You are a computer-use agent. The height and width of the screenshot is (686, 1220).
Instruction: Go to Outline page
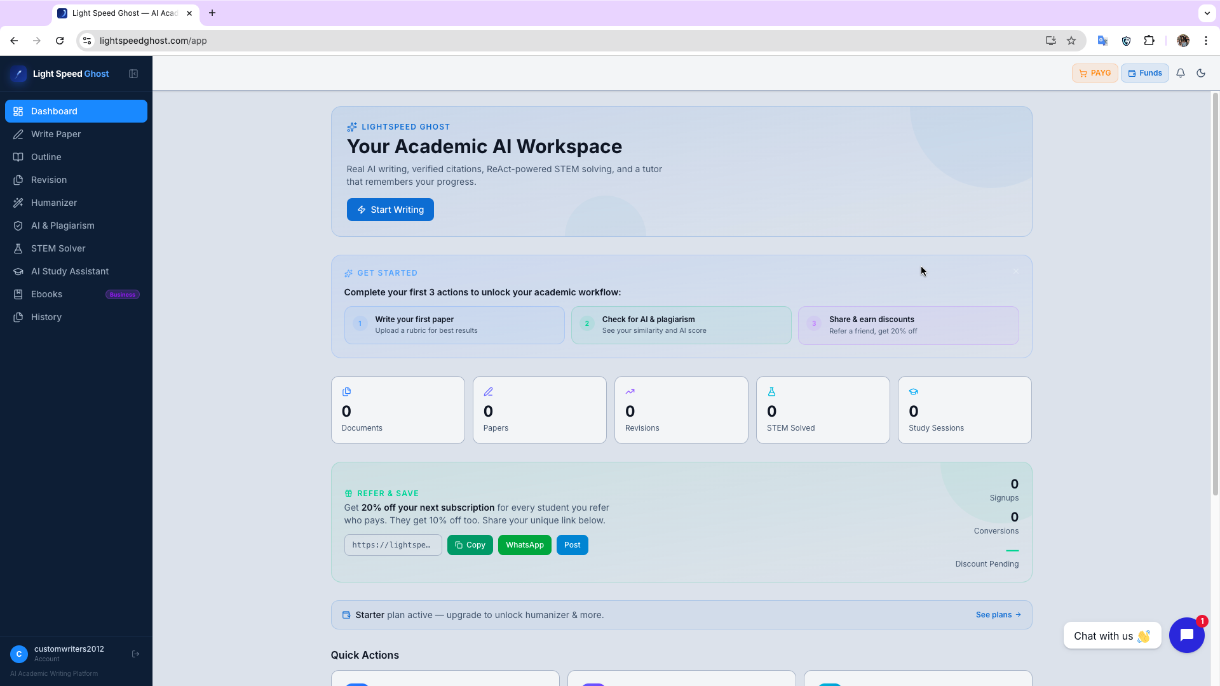pyautogui.click(x=76, y=157)
